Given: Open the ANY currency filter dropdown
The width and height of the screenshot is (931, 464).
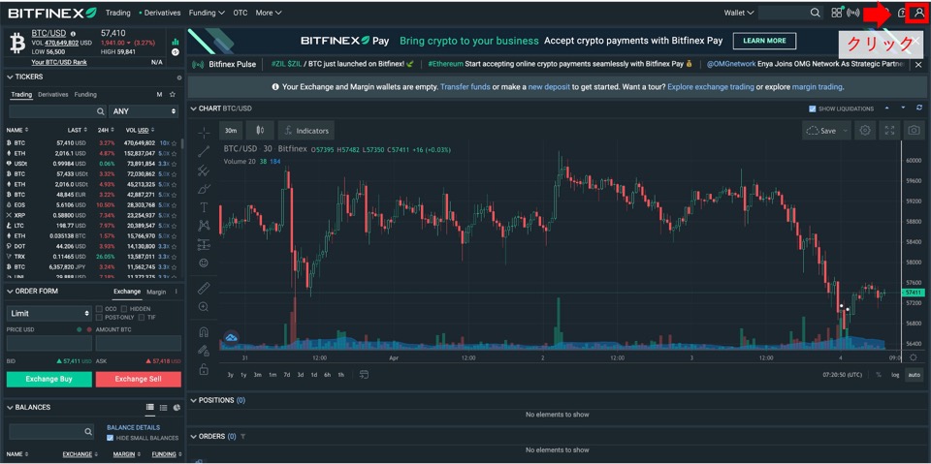Looking at the screenshot, I should tap(144, 111).
